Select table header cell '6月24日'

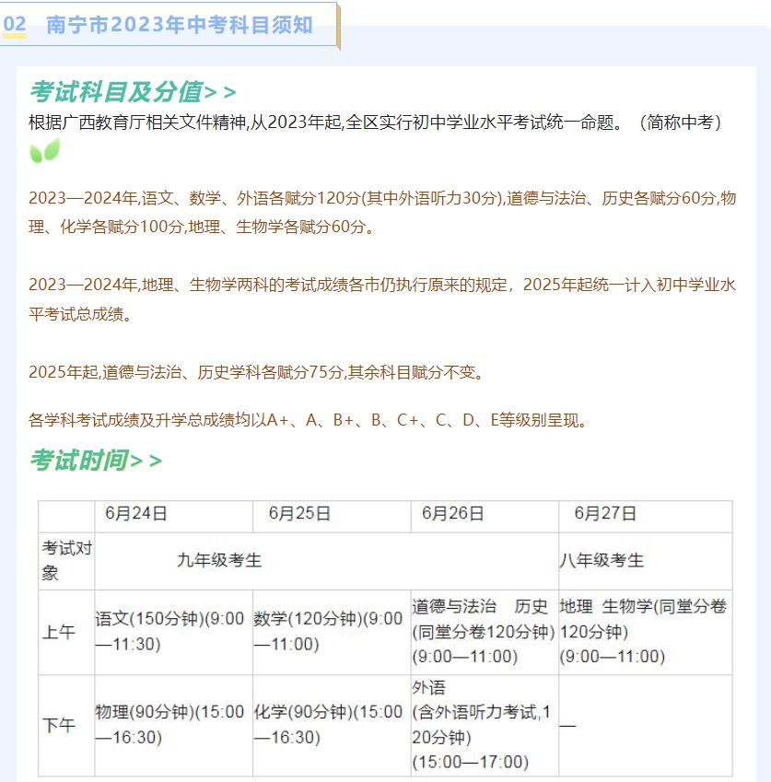pyautogui.click(x=173, y=516)
